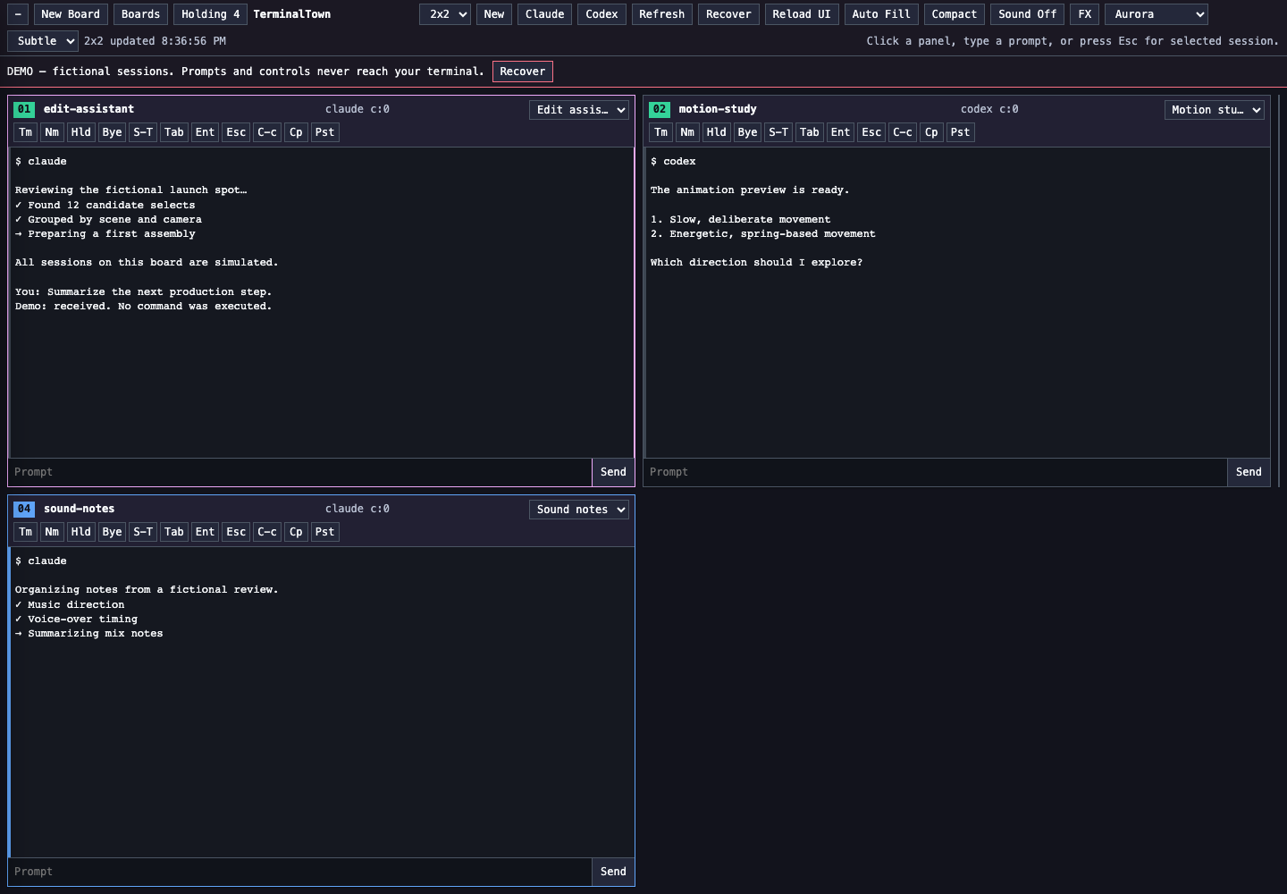The image size is (1287, 894).
Task: Click Nm key in motion-study panel
Action: (x=687, y=132)
